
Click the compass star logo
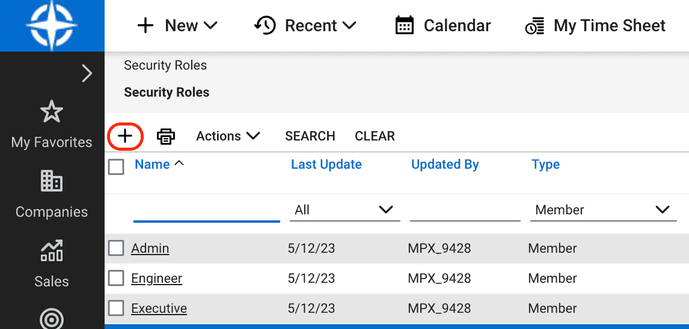[52, 25]
